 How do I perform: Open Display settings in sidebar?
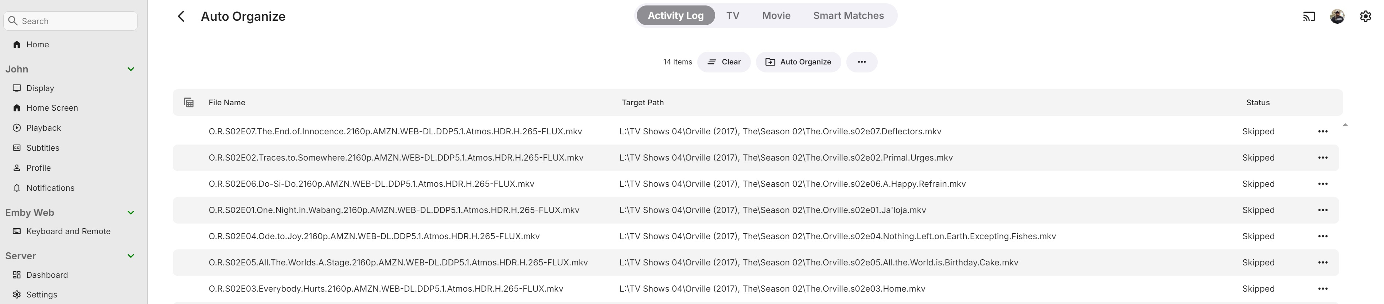tap(40, 88)
